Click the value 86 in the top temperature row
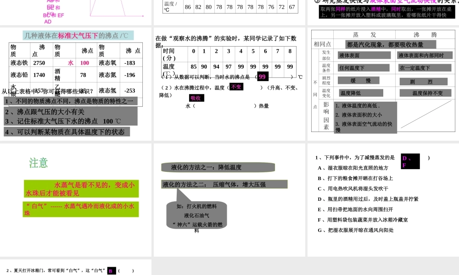 (x=188, y=7)
